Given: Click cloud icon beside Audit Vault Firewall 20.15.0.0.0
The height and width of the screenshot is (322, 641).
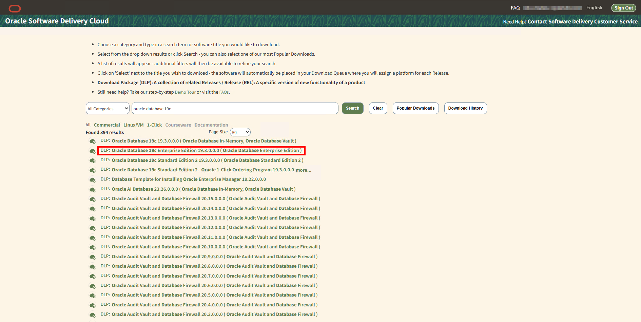Looking at the screenshot, I should [92, 199].
